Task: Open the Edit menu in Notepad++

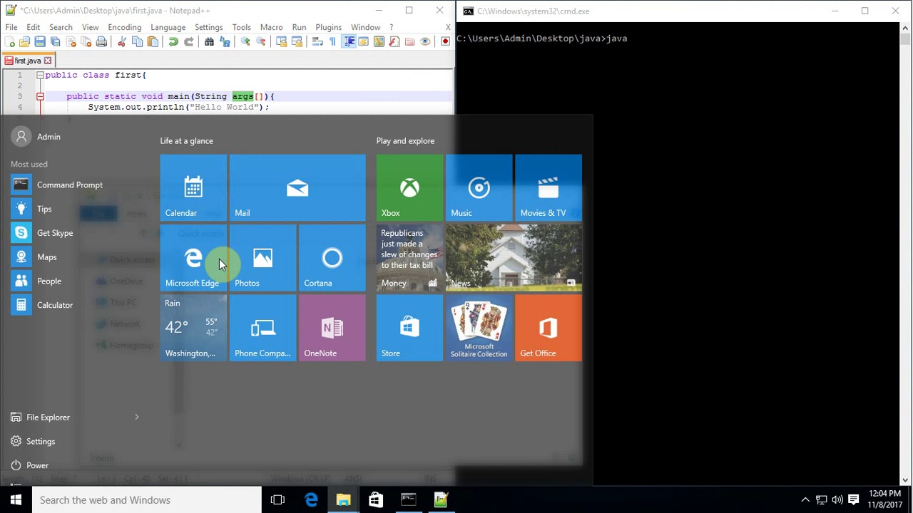Action: point(34,27)
